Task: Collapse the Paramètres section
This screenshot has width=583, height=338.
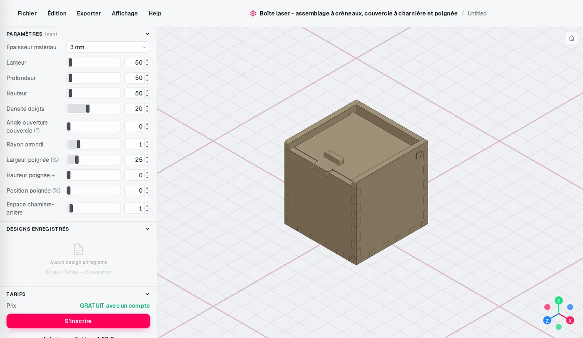Action: tap(147, 34)
